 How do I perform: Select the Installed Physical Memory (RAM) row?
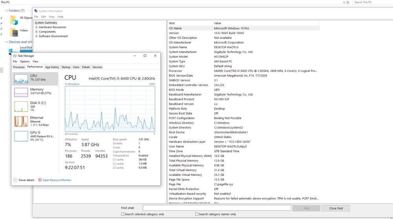[x=244, y=156]
